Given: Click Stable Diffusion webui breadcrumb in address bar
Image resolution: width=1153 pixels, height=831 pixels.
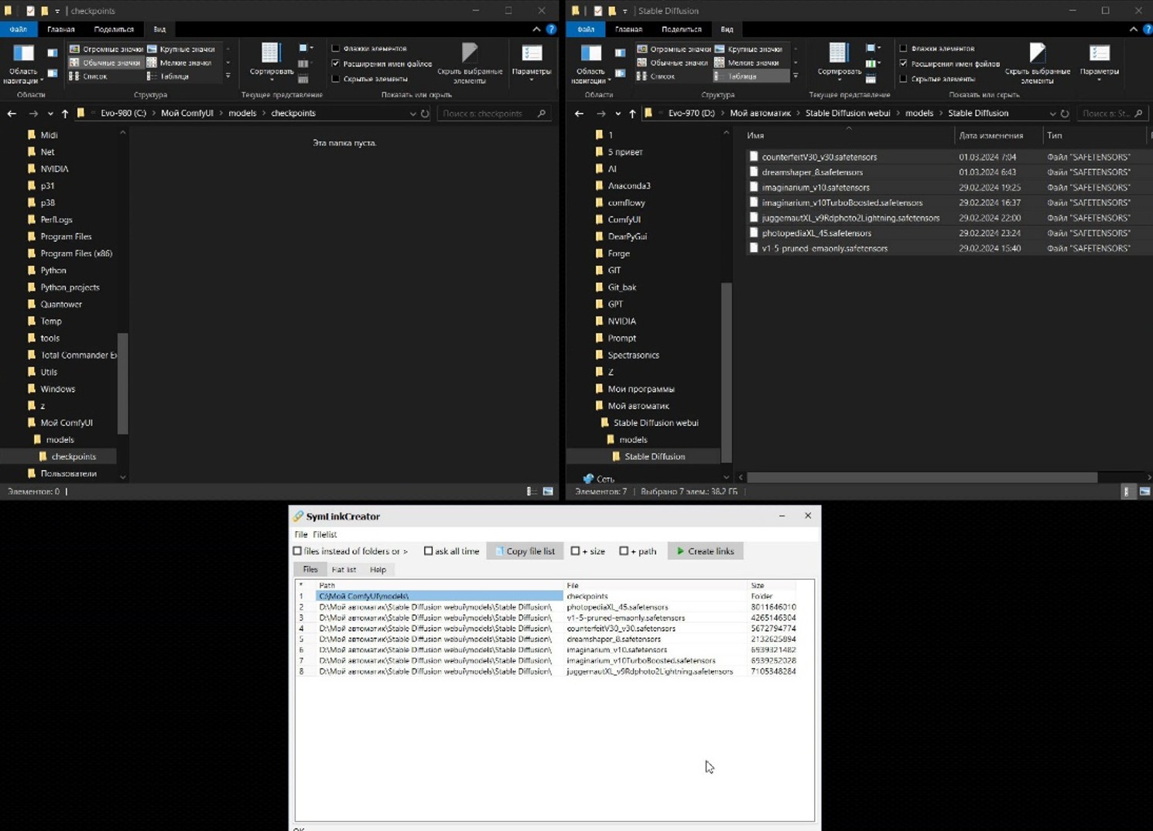Looking at the screenshot, I should point(847,114).
